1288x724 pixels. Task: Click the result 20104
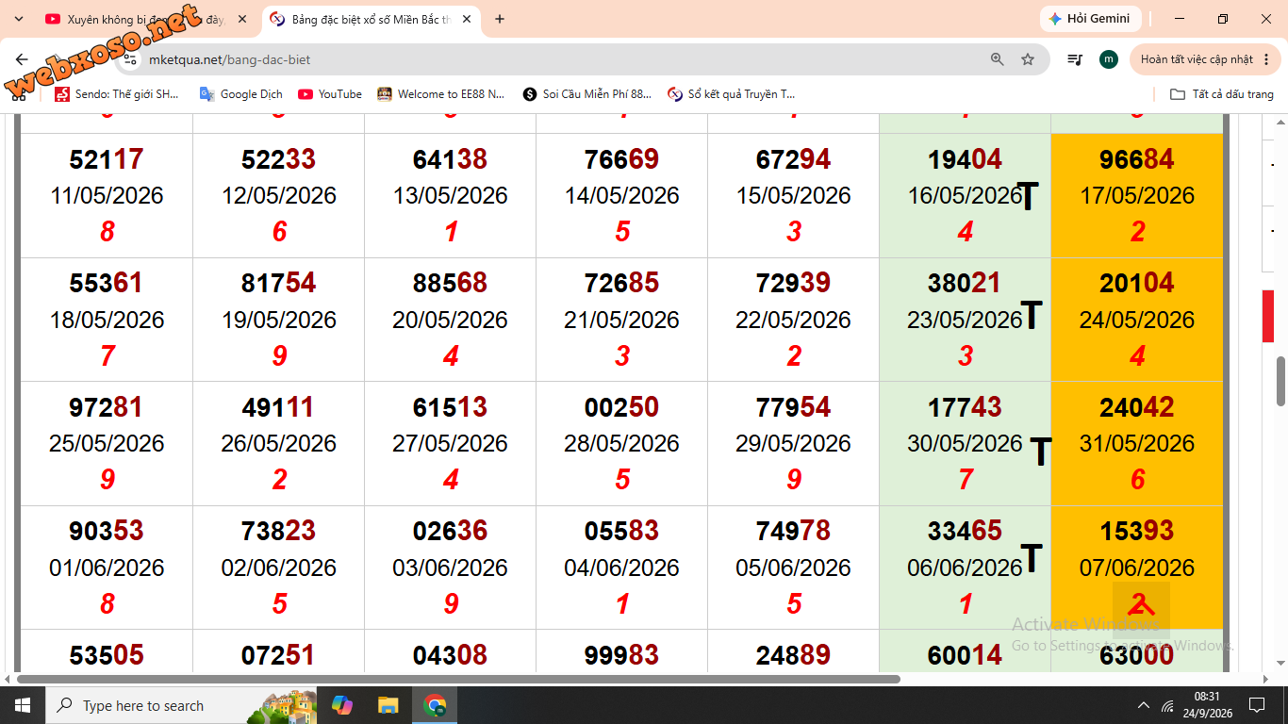tap(1136, 283)
